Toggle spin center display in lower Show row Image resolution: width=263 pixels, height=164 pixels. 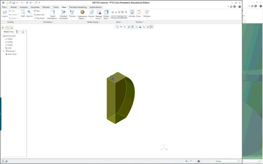pyautogui.click(x=126, y=17)
